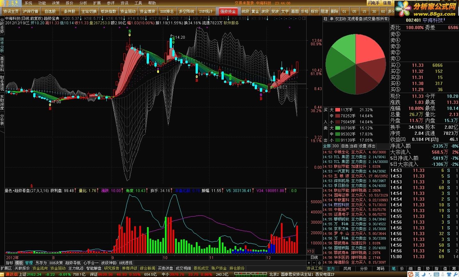Click the 条件股 toolbar button
The height and width of the screenshot is (277, 459).
click(x=70, y=11)
